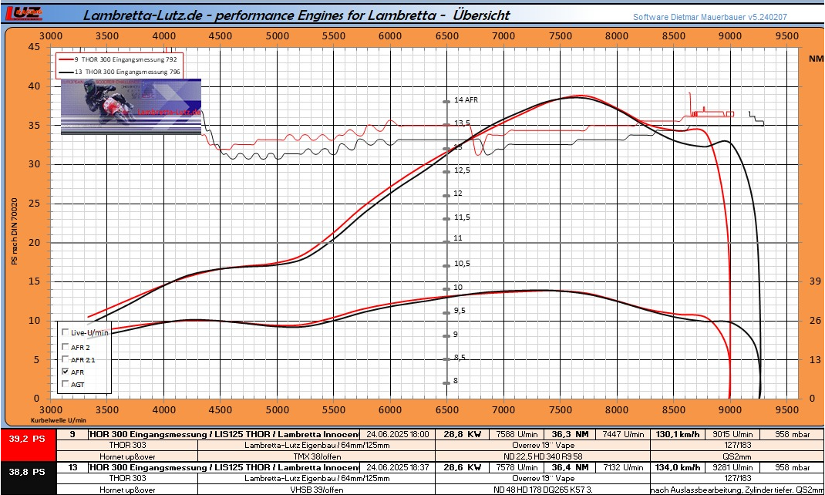Open the scooter racer thumbnail image
Screen dimensions: 825x495
pyautogui.click(x=131, y=106)
